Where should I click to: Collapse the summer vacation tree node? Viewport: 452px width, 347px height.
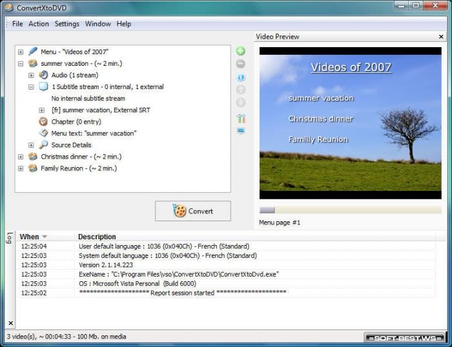click(x=21, y=64)
